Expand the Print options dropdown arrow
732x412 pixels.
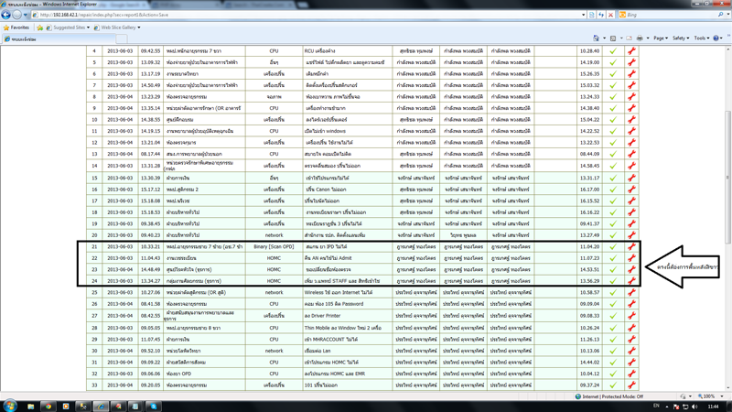648,38
